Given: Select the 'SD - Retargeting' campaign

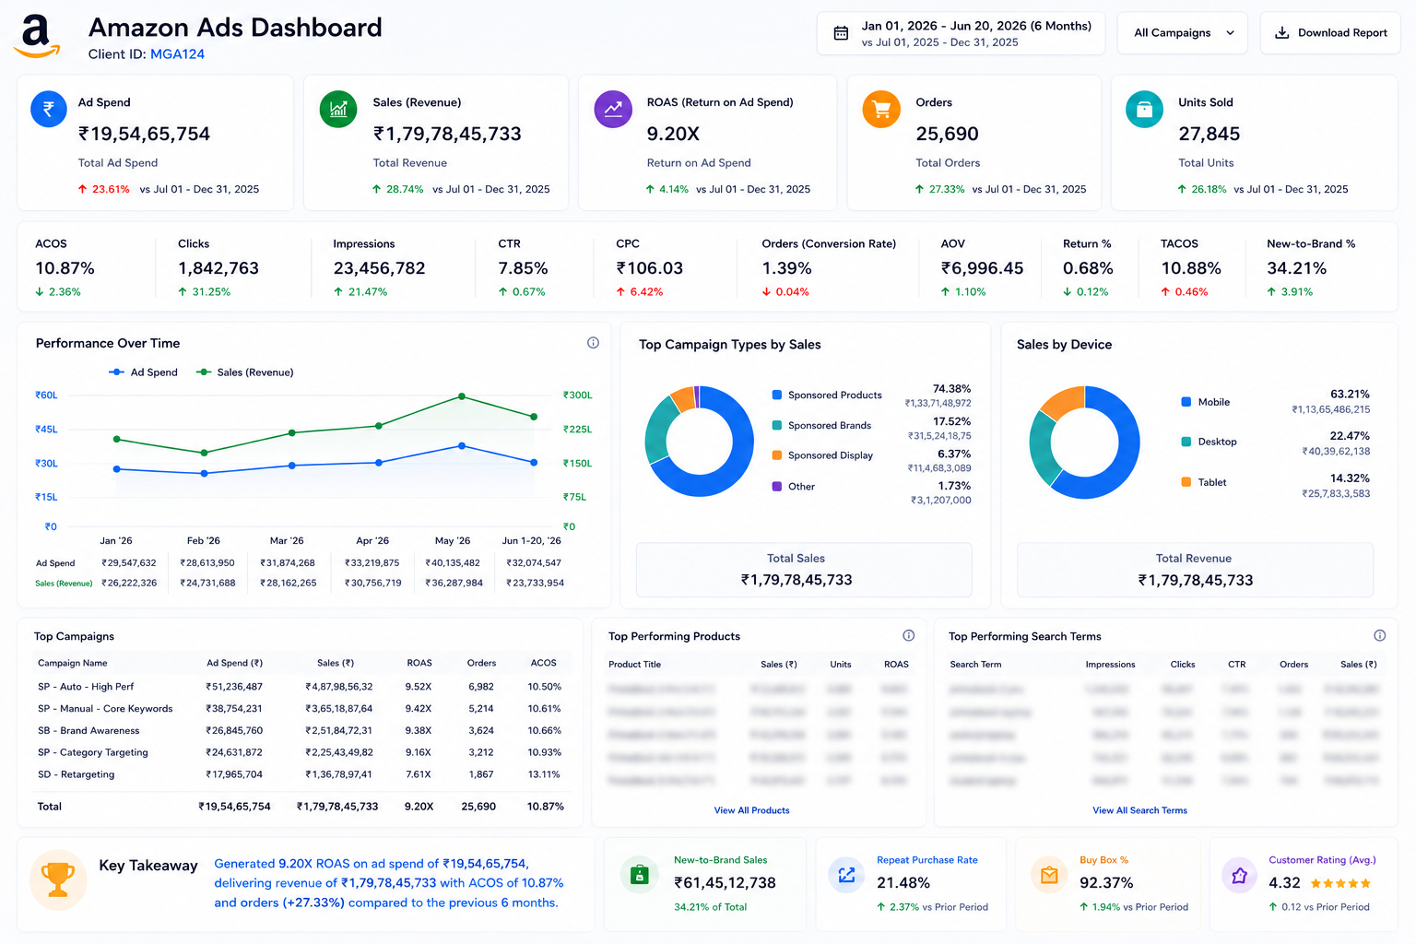Looking at the screenshot, I should (x=302, y=775).
